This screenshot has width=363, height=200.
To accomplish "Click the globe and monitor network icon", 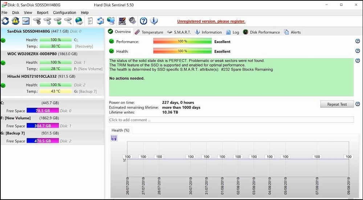I will click(111, 21).
